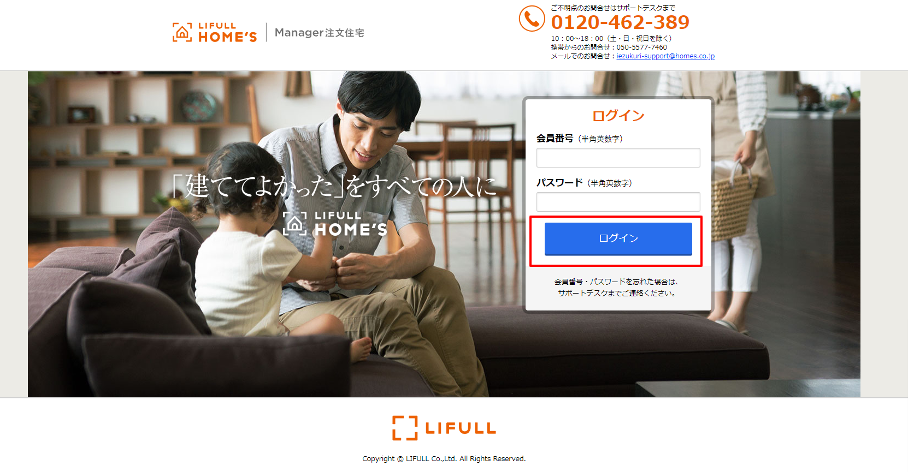Viewport: 908px width, 472px height.
Task: Open the iezukuri-support@homes.co.jp email link
Action: click(x=665, y=56)
